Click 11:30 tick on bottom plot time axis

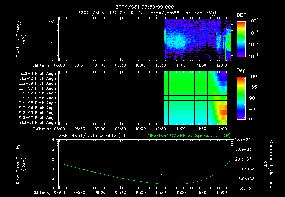click(x=202, y=193)
